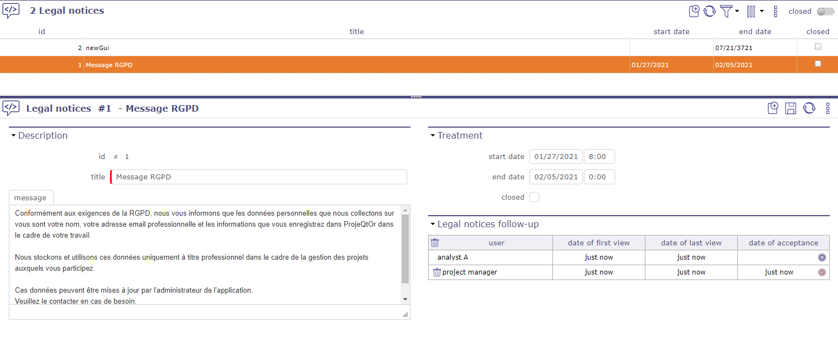Tick the closed checkbox in the newGui row

818,47
